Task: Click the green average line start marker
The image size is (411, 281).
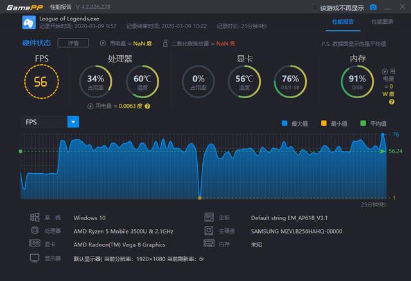Action: [x=21, y=151]
